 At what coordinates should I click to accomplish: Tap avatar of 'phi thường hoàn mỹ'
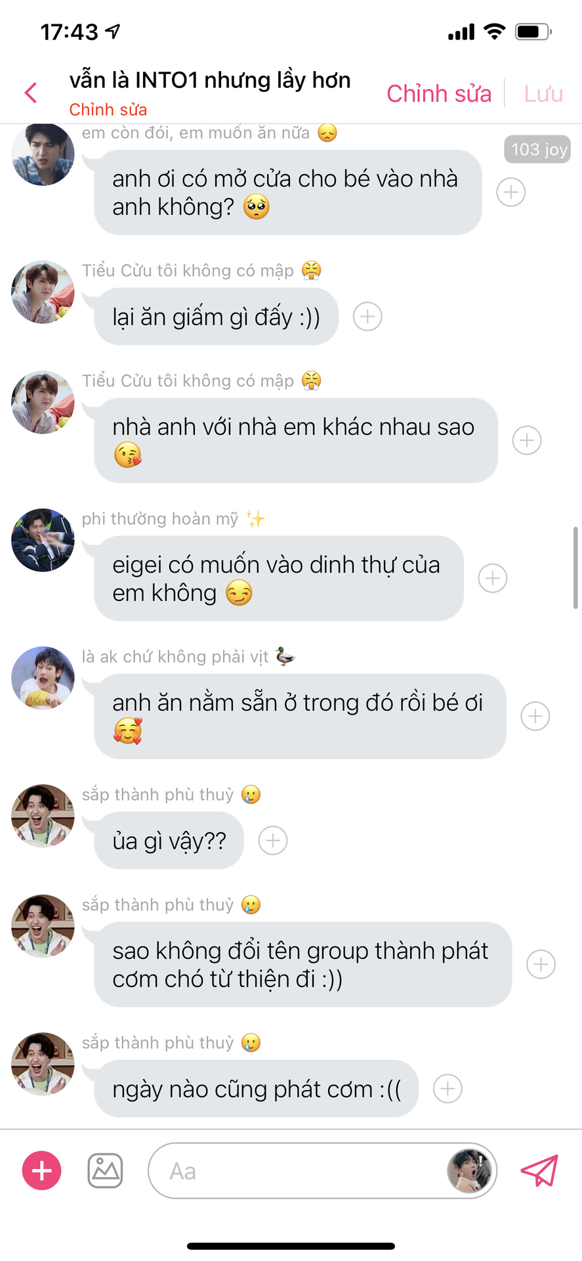43,540
